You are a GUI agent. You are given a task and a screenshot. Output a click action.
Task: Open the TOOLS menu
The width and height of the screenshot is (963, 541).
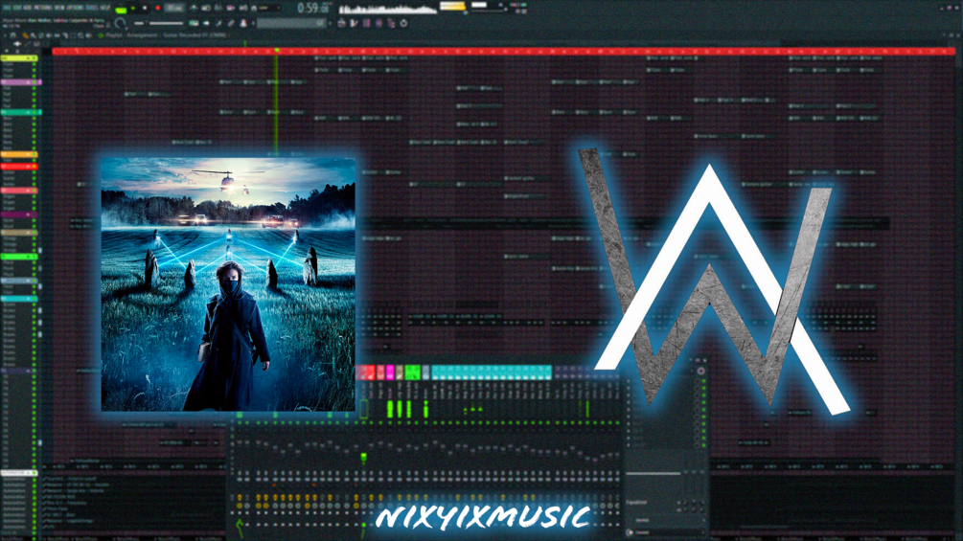pos(90,8)
